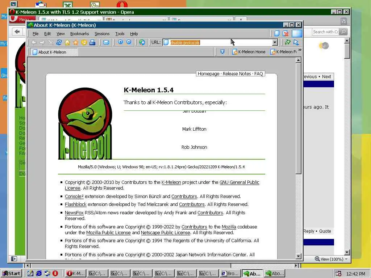371x278 pixels.
Task: Print the page with the printer icon
Action: [92, 43]
